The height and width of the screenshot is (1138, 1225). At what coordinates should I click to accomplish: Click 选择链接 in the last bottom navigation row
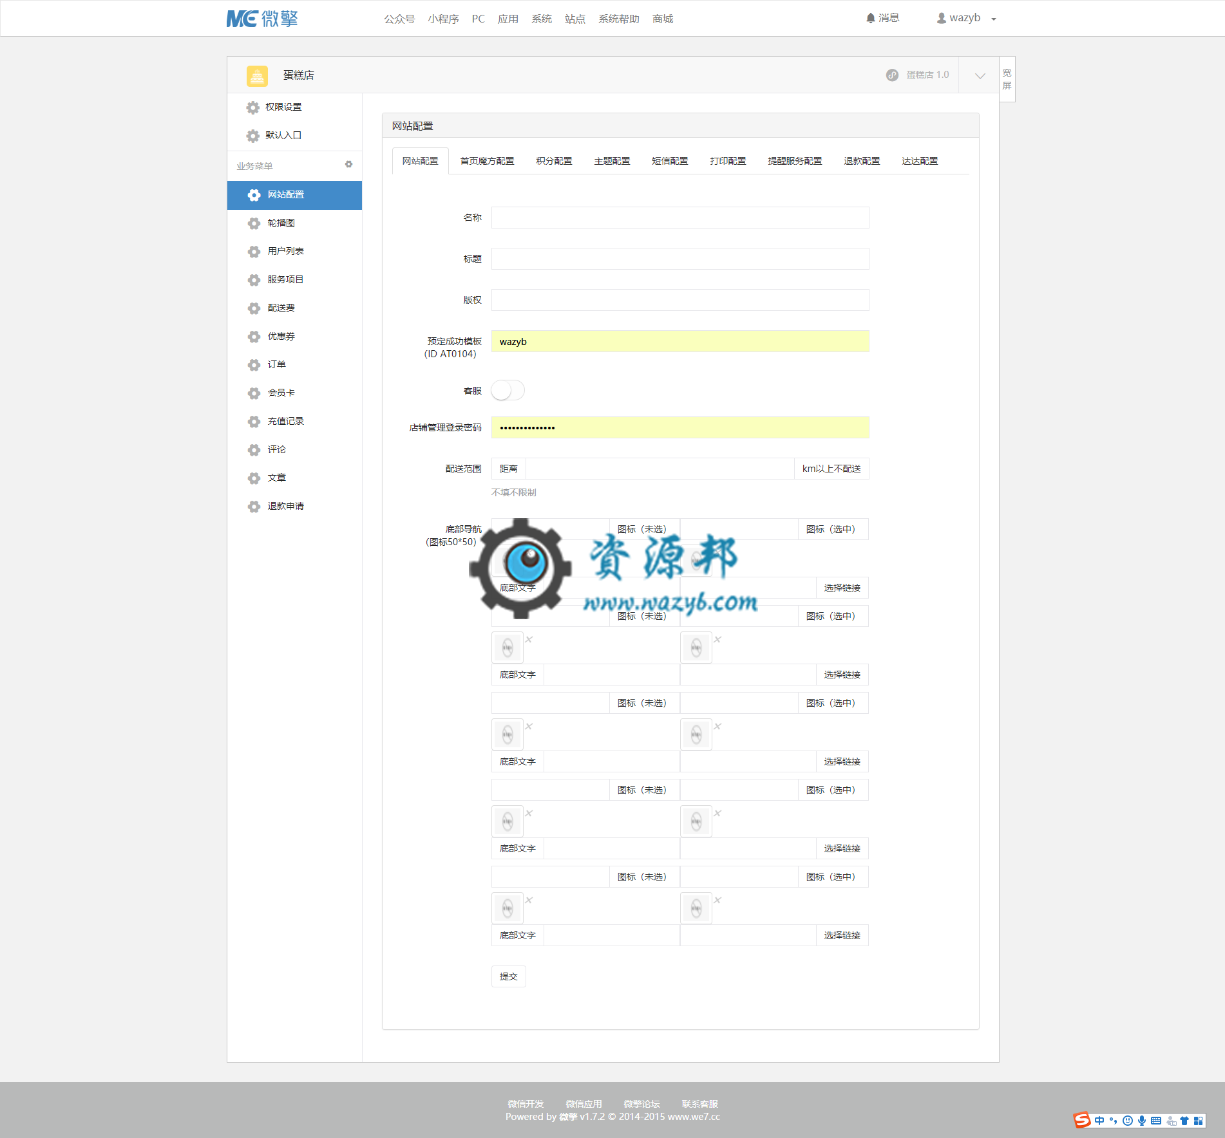point(842,935)
